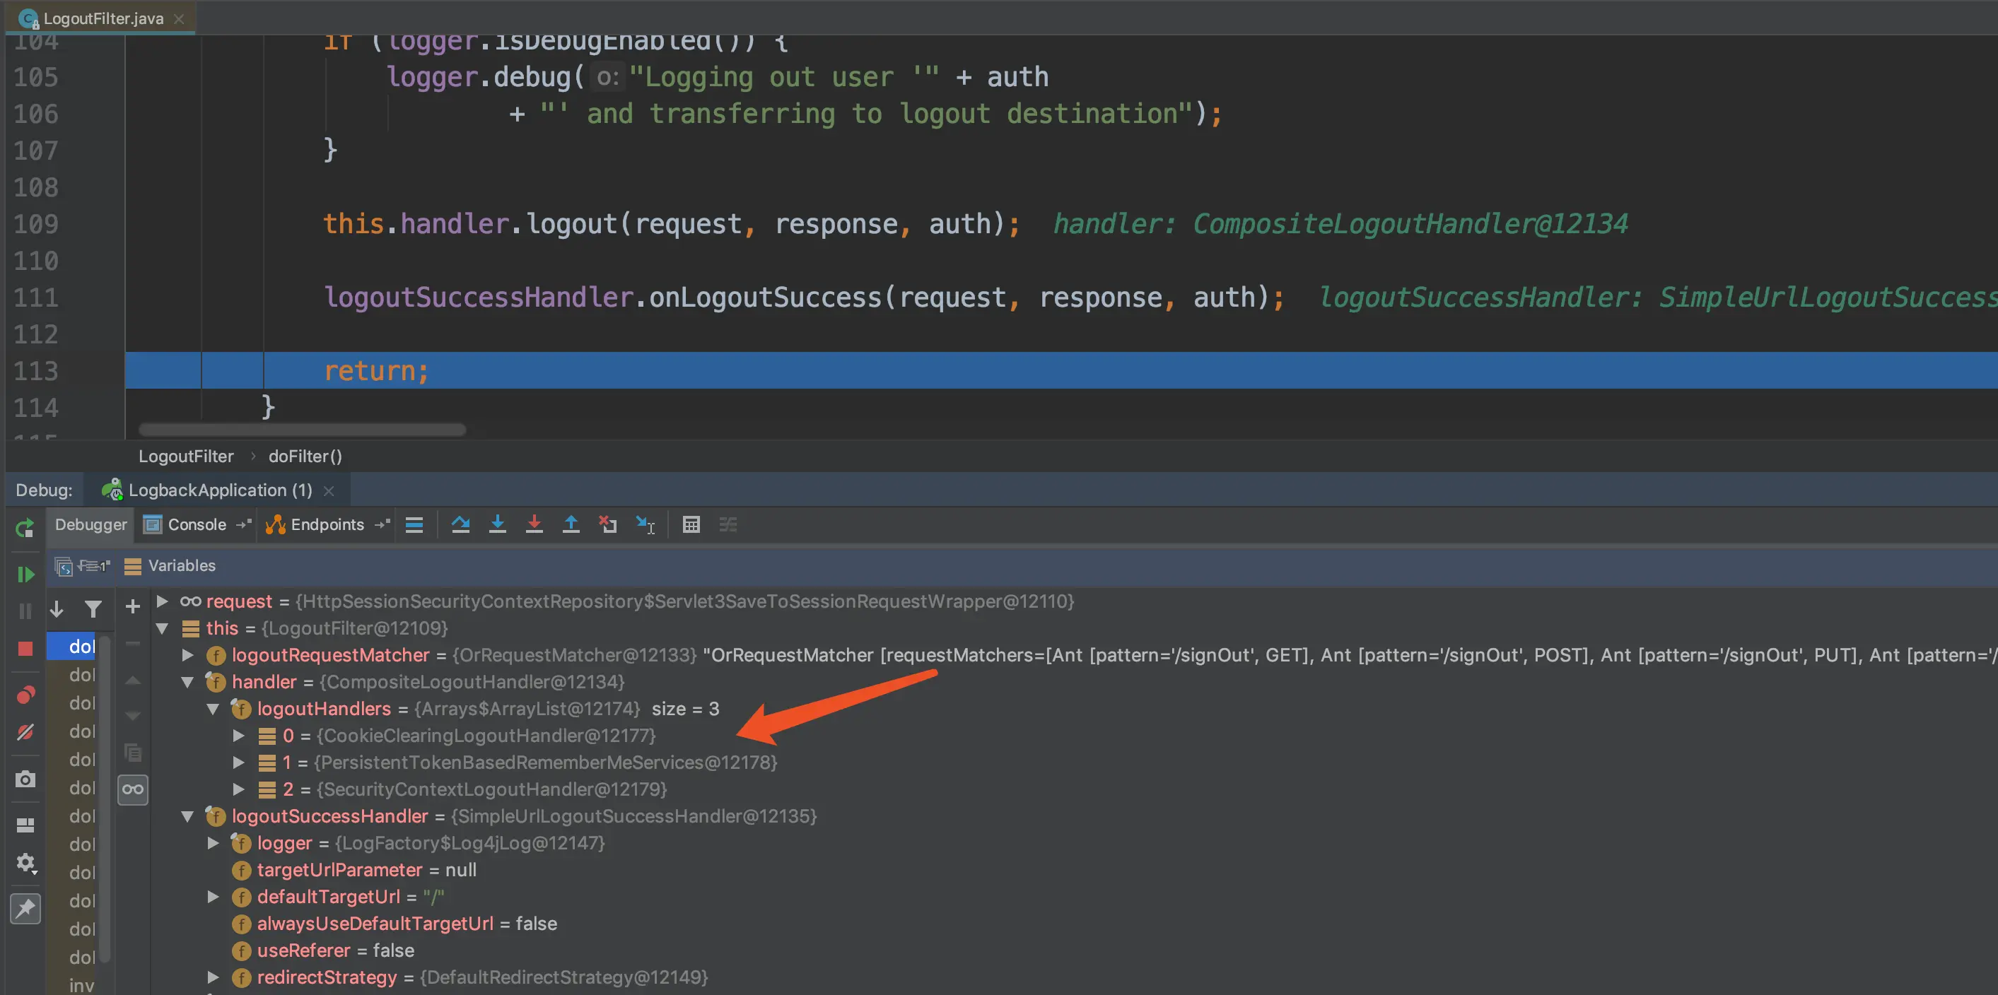Image resolution: width=1998 pixels, height=995 pixels.
Task: Switch to the Console tab
Action: tap(197, 525)
